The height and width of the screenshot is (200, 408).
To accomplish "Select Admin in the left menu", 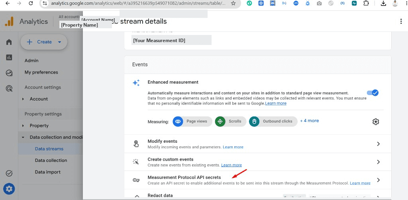I will [x=31, y=60].
